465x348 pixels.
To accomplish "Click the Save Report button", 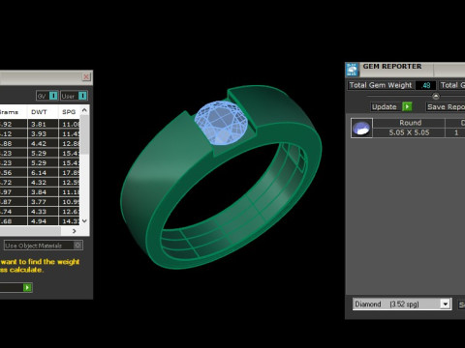I will point(446,106).
